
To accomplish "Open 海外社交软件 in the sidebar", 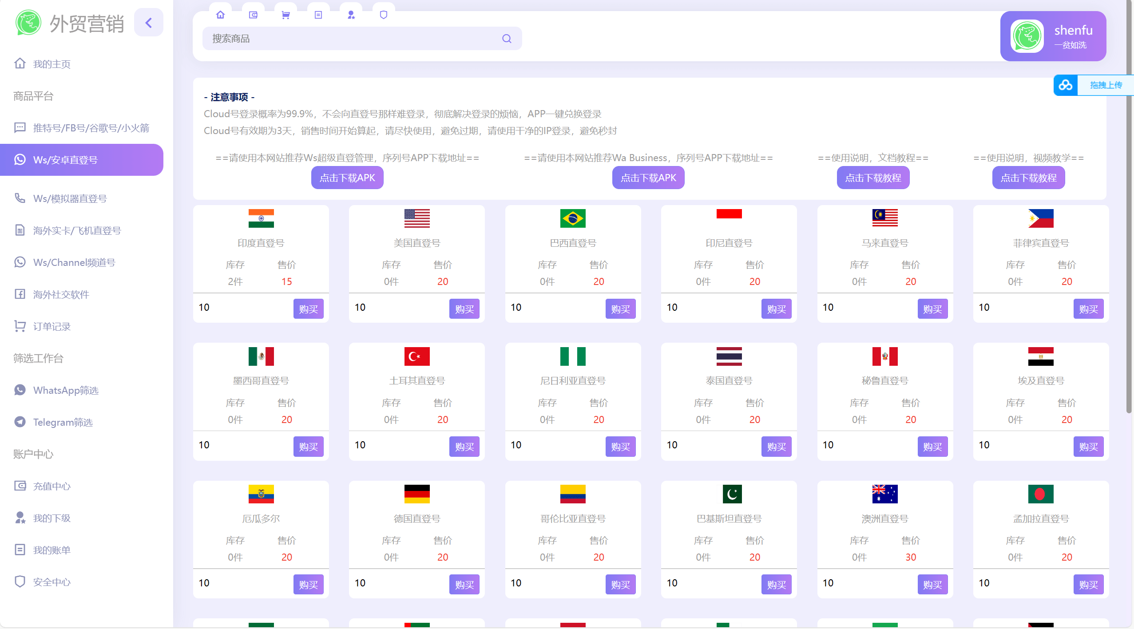I will point(61,294).
